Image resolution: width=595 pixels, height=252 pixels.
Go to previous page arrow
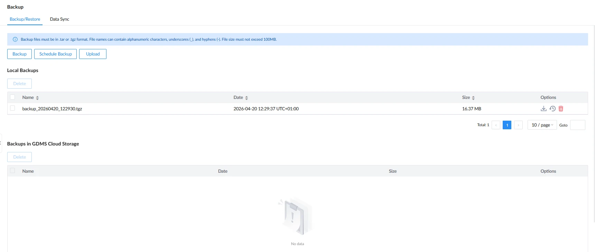coord(496,125)
